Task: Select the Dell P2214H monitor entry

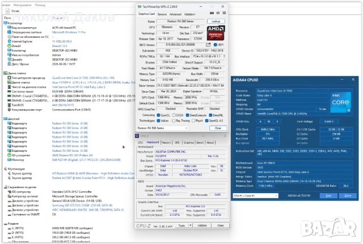Action: (x=86, y=160)
